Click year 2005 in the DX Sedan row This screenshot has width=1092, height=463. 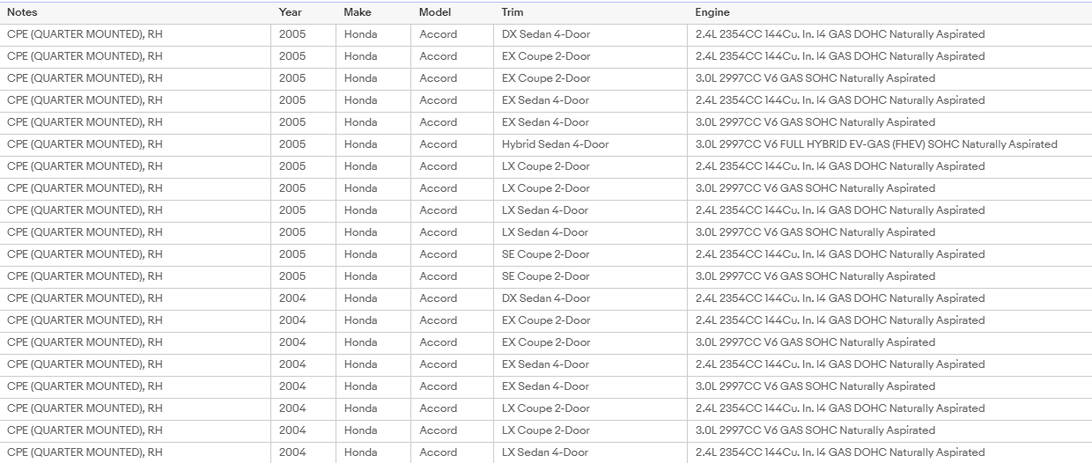[x=304, y=34]
